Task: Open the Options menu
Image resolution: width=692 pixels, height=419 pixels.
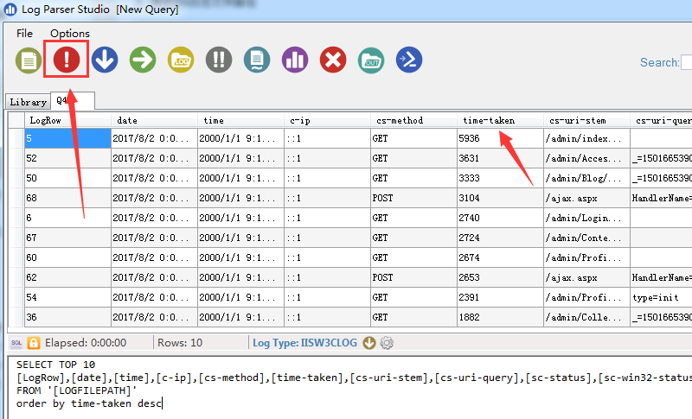Action: (70, 34)
